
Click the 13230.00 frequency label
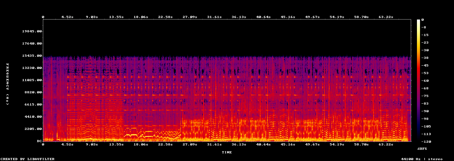click(32, 68)
